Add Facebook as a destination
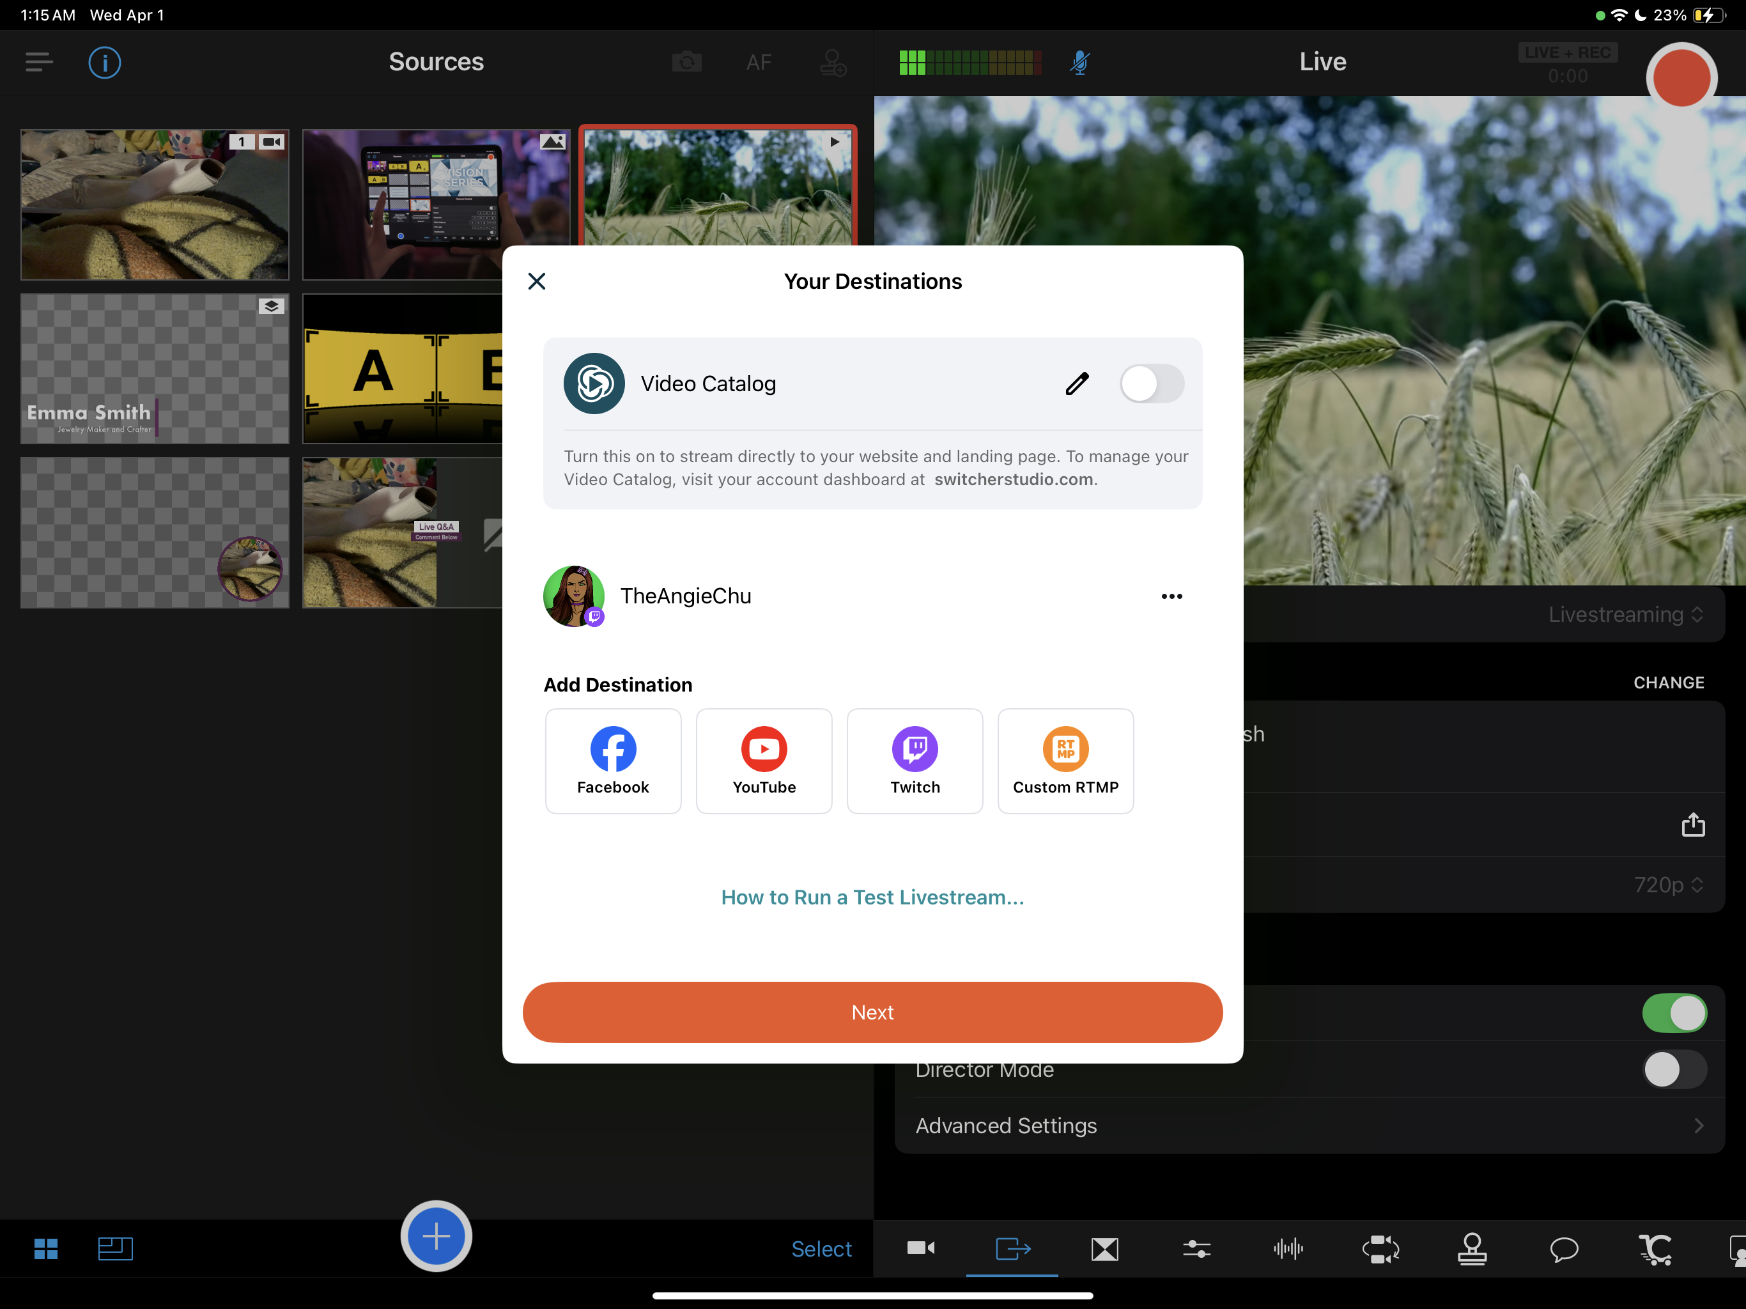1746x1309 pixels. pos(612,761)
